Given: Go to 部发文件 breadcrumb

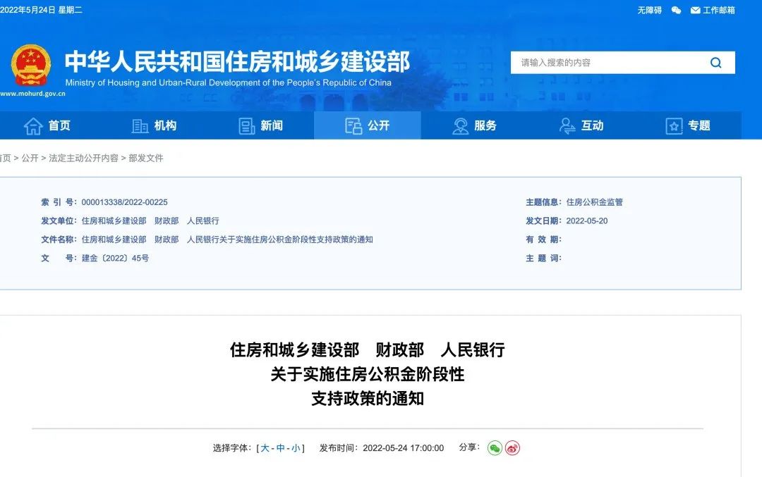Looking at the screenshot, I should [146, 159].
